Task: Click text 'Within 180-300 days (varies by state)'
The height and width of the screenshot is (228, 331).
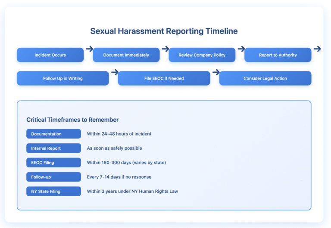Action: [x=126, y=163]
